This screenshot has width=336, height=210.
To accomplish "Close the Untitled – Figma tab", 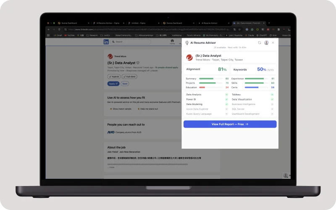I will click(x=159, y=23).
